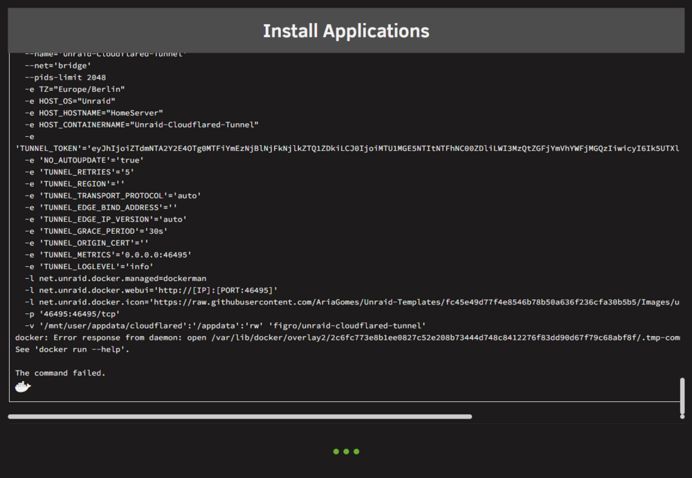Screen dimensions: 692x478
Task: Click the 'TUNNEL_GRACE_PERIOD'='30s' line
Action: tap(96, 231)
